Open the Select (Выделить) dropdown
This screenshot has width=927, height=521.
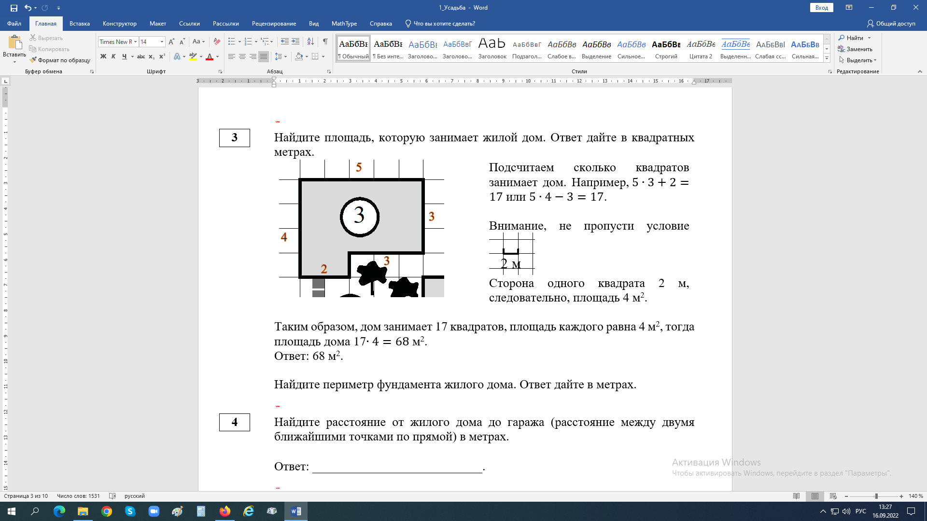pos(857,60)
